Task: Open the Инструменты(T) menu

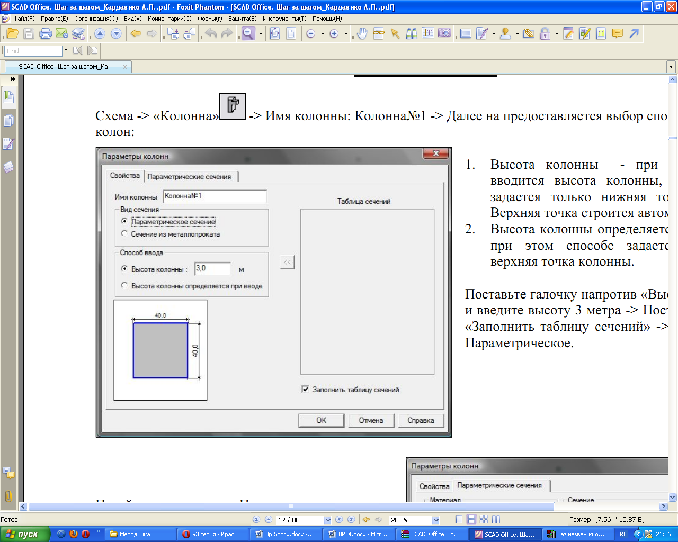Action: point(284,19)
